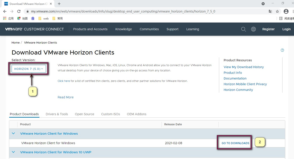
Task: Switch to the Drivers & Tools tab
Action: [57, 114]
